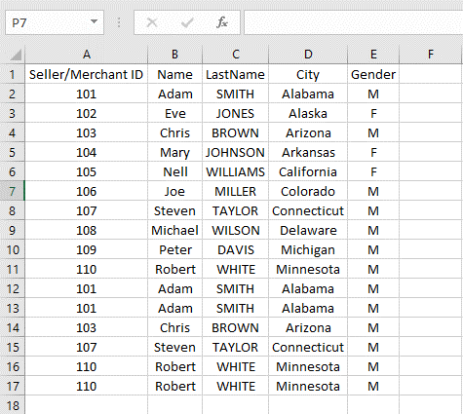
Task: Click the Insert Function fx icon
Action: pos(222,22)
